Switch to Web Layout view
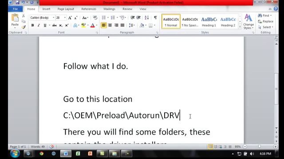The width and height of the screenshot is (284, 159). pos(220,147)
